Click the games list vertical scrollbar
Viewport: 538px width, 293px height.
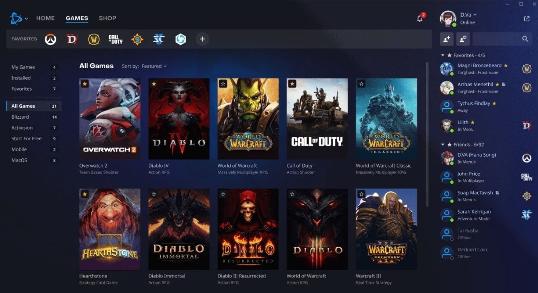[x=427, y=134]
